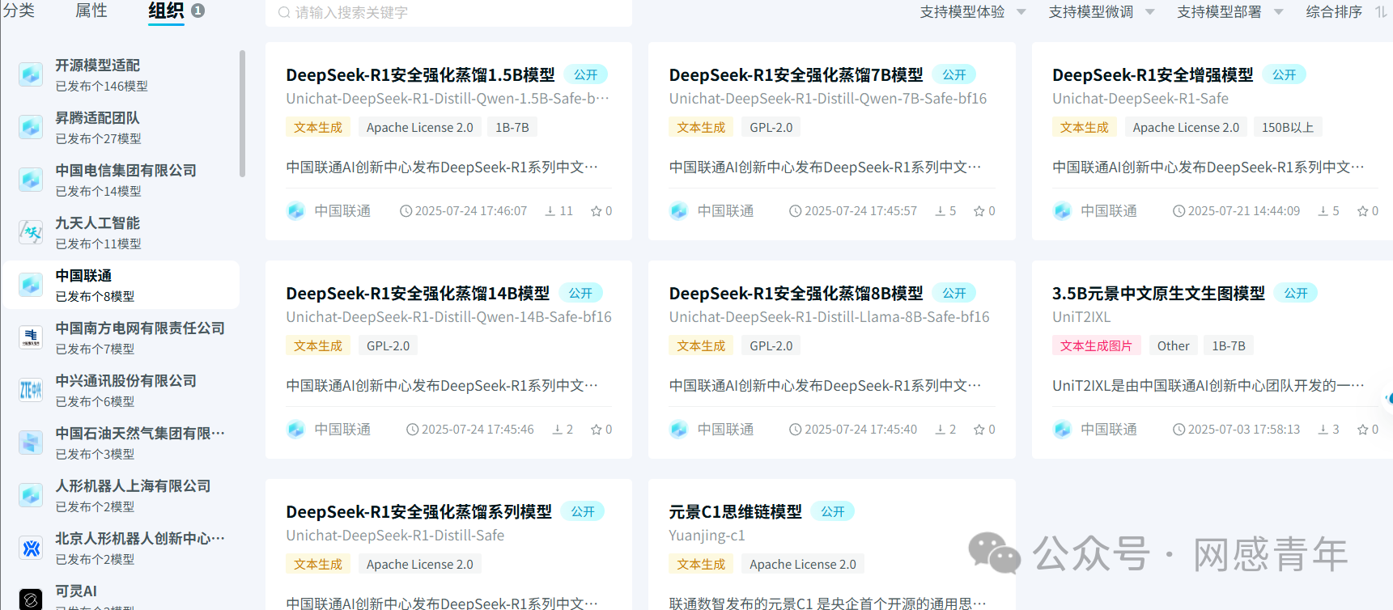Click the search magnifier icon

pos(284,13)
